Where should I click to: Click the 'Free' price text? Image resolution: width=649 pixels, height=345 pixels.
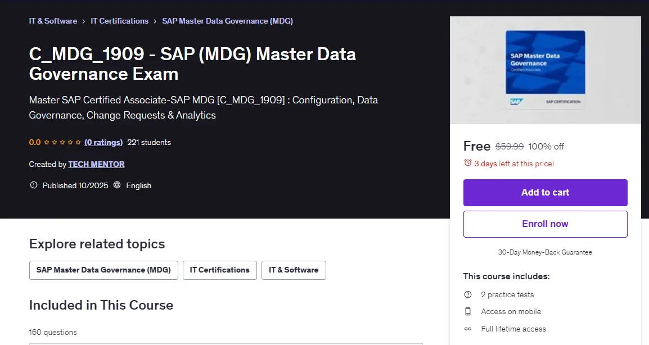(x=477, y=146)
